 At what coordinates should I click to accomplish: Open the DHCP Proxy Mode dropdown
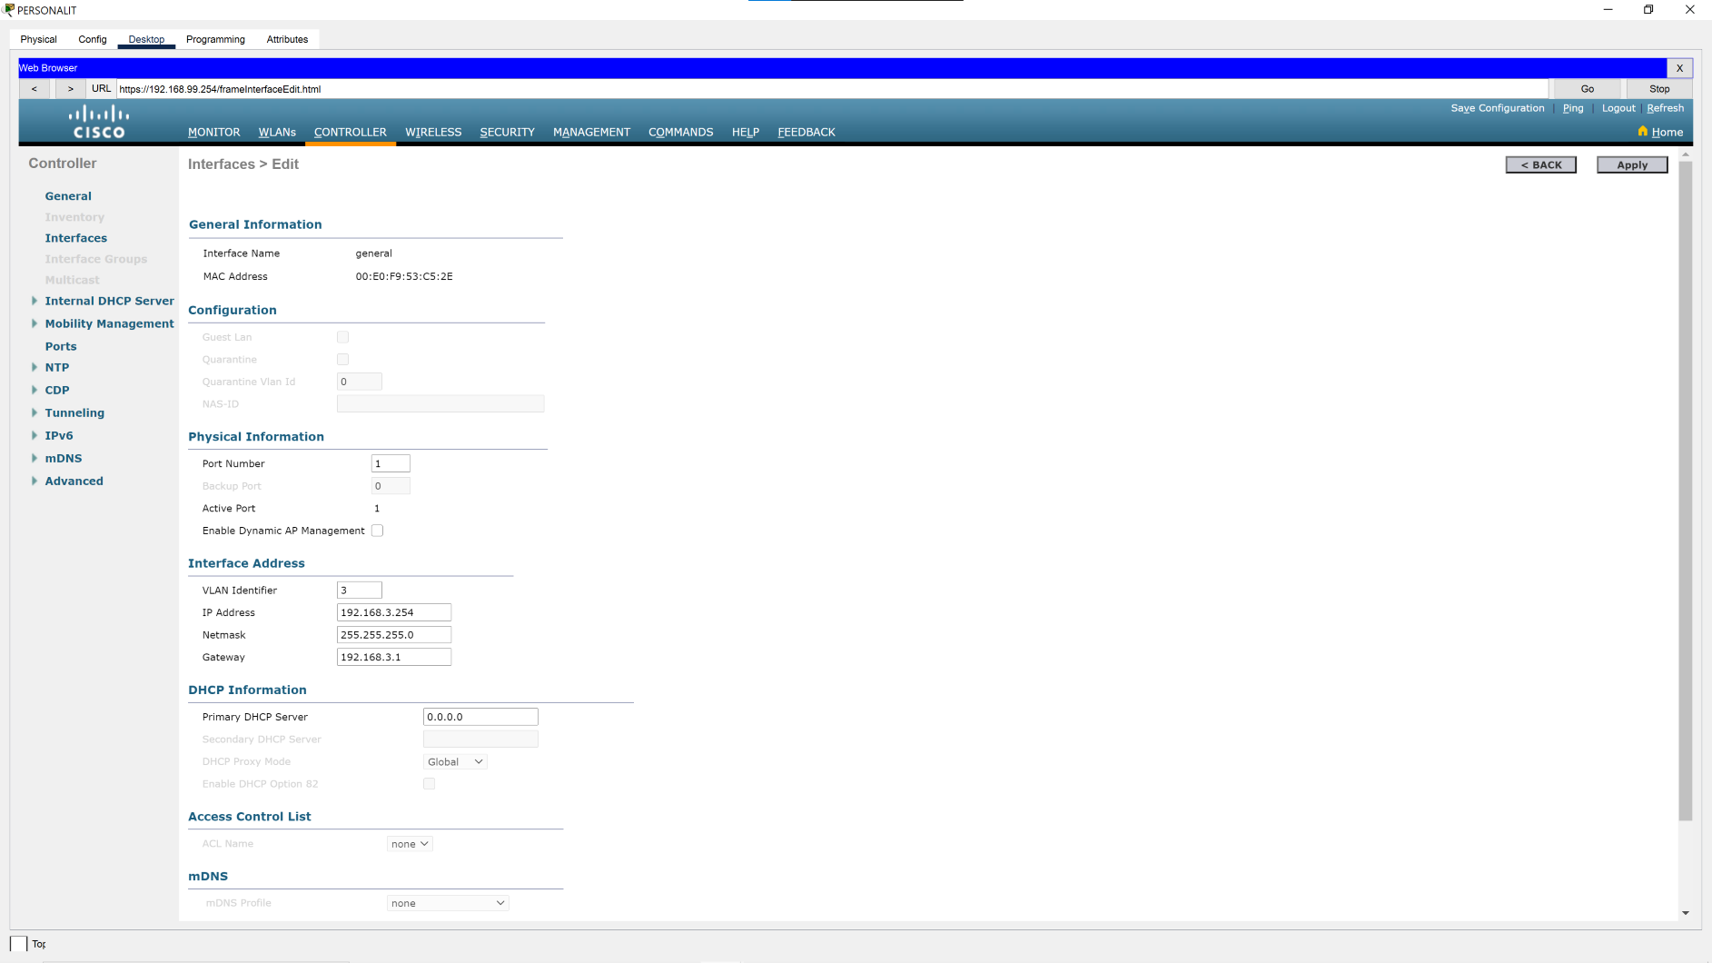[454, 761]
